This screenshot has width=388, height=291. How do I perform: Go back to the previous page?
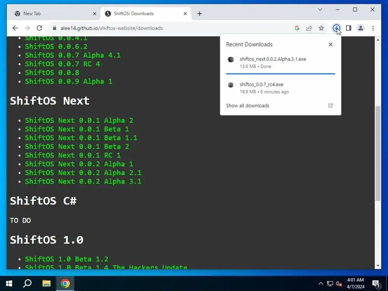click(x=15, y=28)
